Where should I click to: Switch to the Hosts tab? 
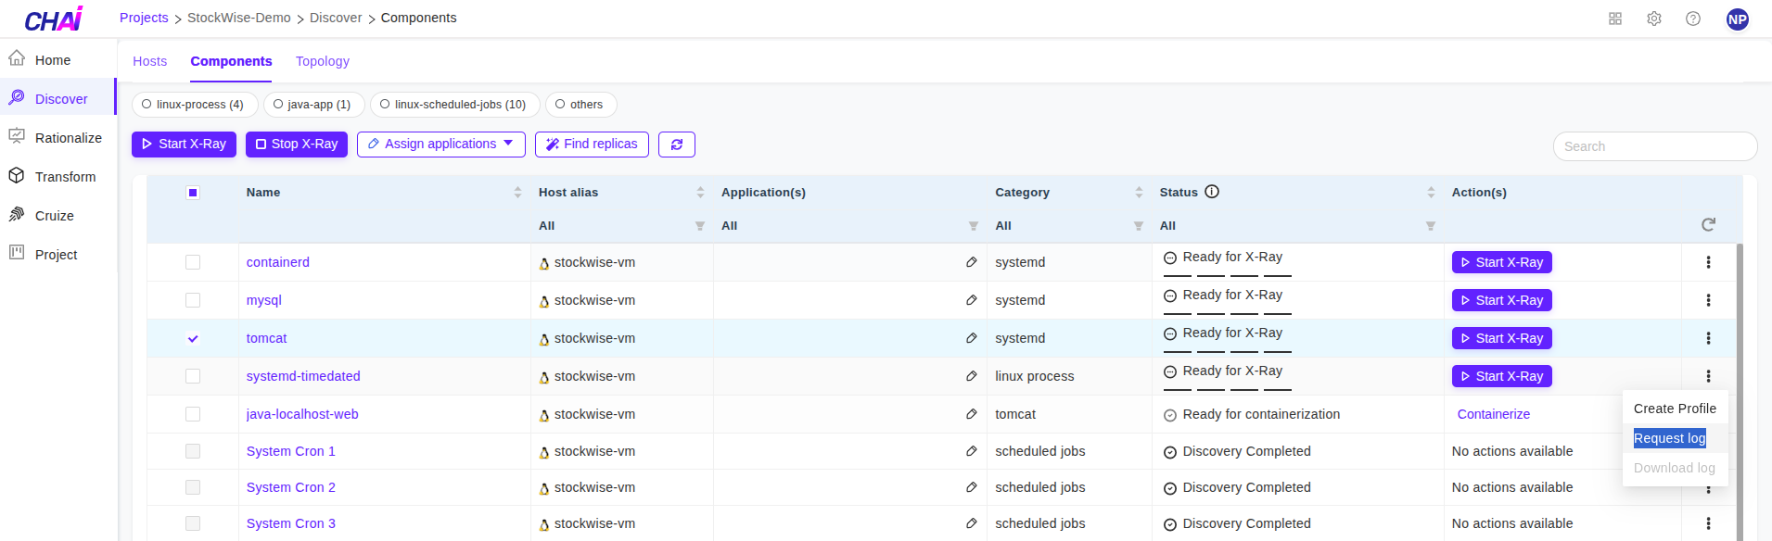(150, 61)
